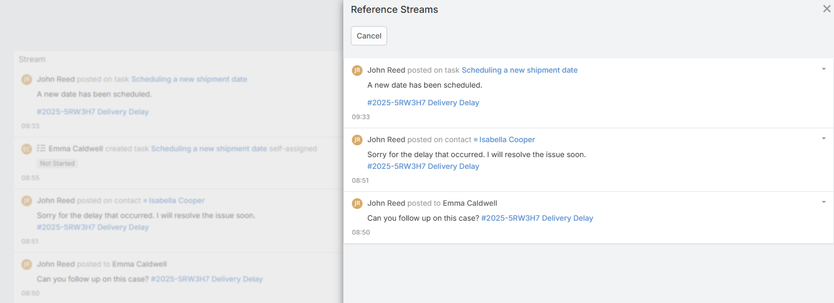
Task: Click the task checklist icon beside Emma Caldwell
Action: tap(41, 149)
